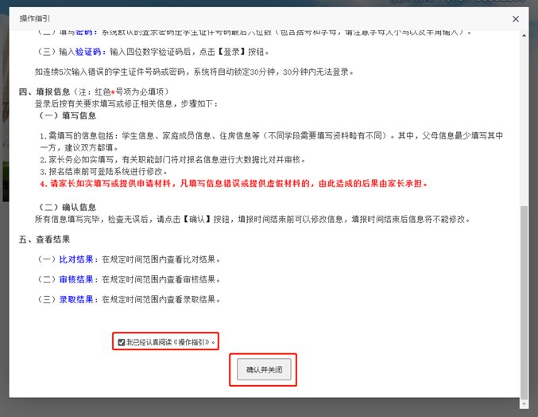
Task: Uncheck 我已经认真阅读《操作指引》 checkbox
Action: 121,342
